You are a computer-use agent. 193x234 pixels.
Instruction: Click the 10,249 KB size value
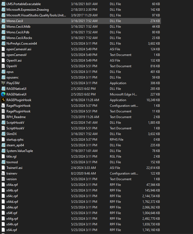(153, 100)
